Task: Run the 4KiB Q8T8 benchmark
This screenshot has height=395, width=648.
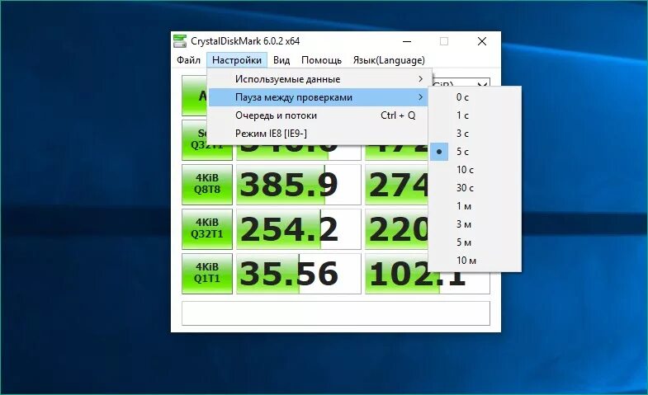Action: coord(207,184)
